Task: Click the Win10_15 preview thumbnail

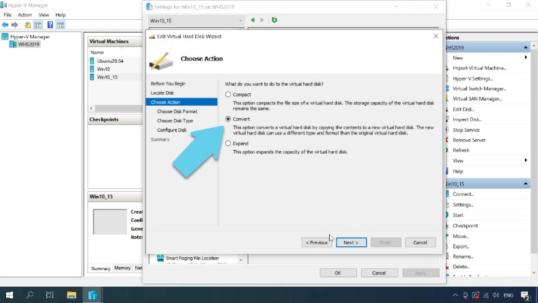Action: (110, 222)
